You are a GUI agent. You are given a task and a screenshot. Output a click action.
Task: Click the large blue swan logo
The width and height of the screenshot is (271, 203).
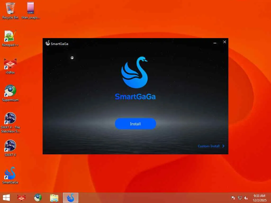pyautogui.click(x=135, y=72)
